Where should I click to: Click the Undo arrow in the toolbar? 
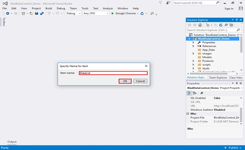pos(49,13)
